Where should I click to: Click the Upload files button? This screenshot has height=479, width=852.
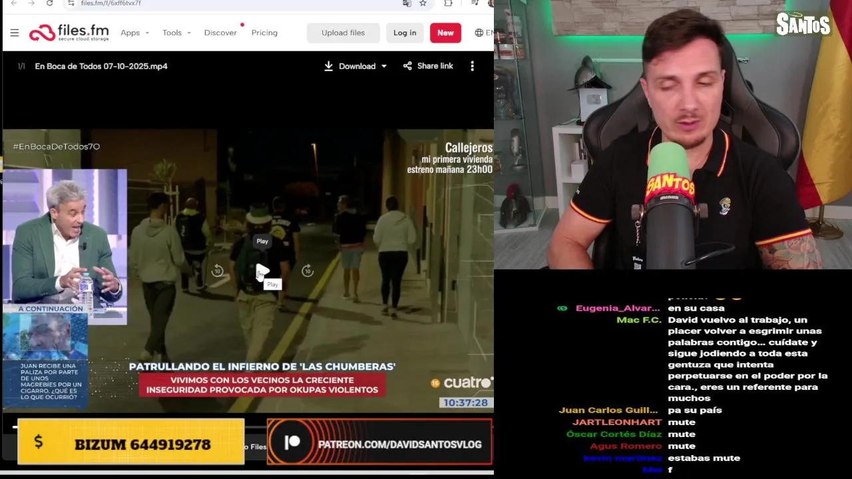coord(343,33)
